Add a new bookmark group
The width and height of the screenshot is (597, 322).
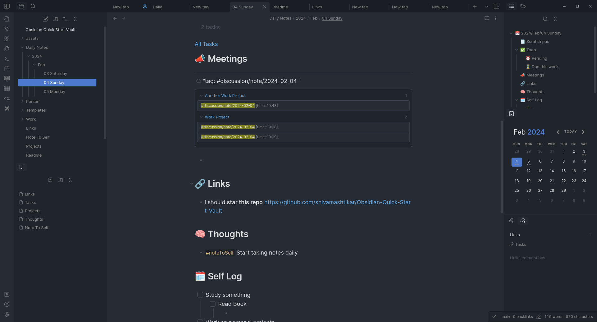point(60,180)
